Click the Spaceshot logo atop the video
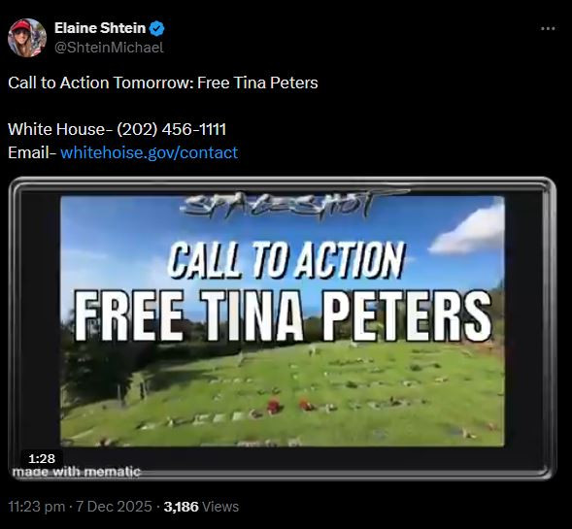Screen dimensions: 572x529 (277, 205)
